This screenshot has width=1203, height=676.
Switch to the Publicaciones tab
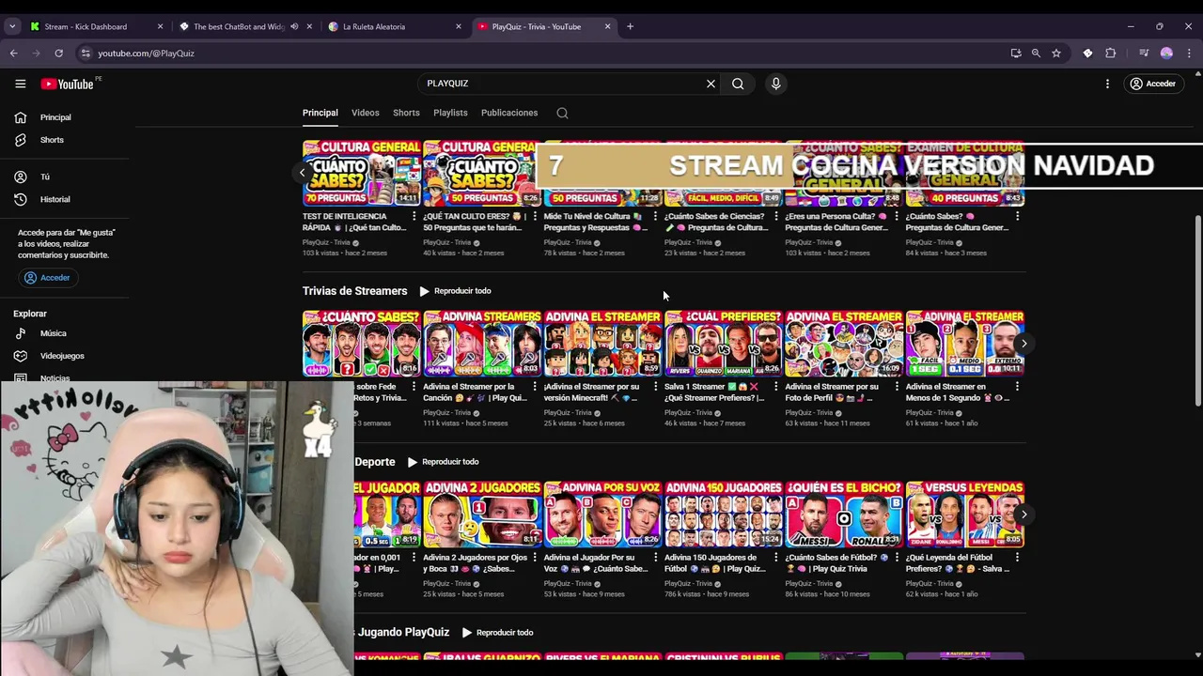(x=509, y=113)
